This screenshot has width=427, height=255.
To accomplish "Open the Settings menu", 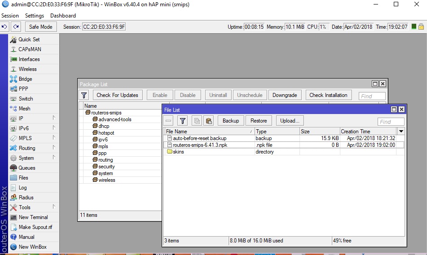I will tap(34, 16).
